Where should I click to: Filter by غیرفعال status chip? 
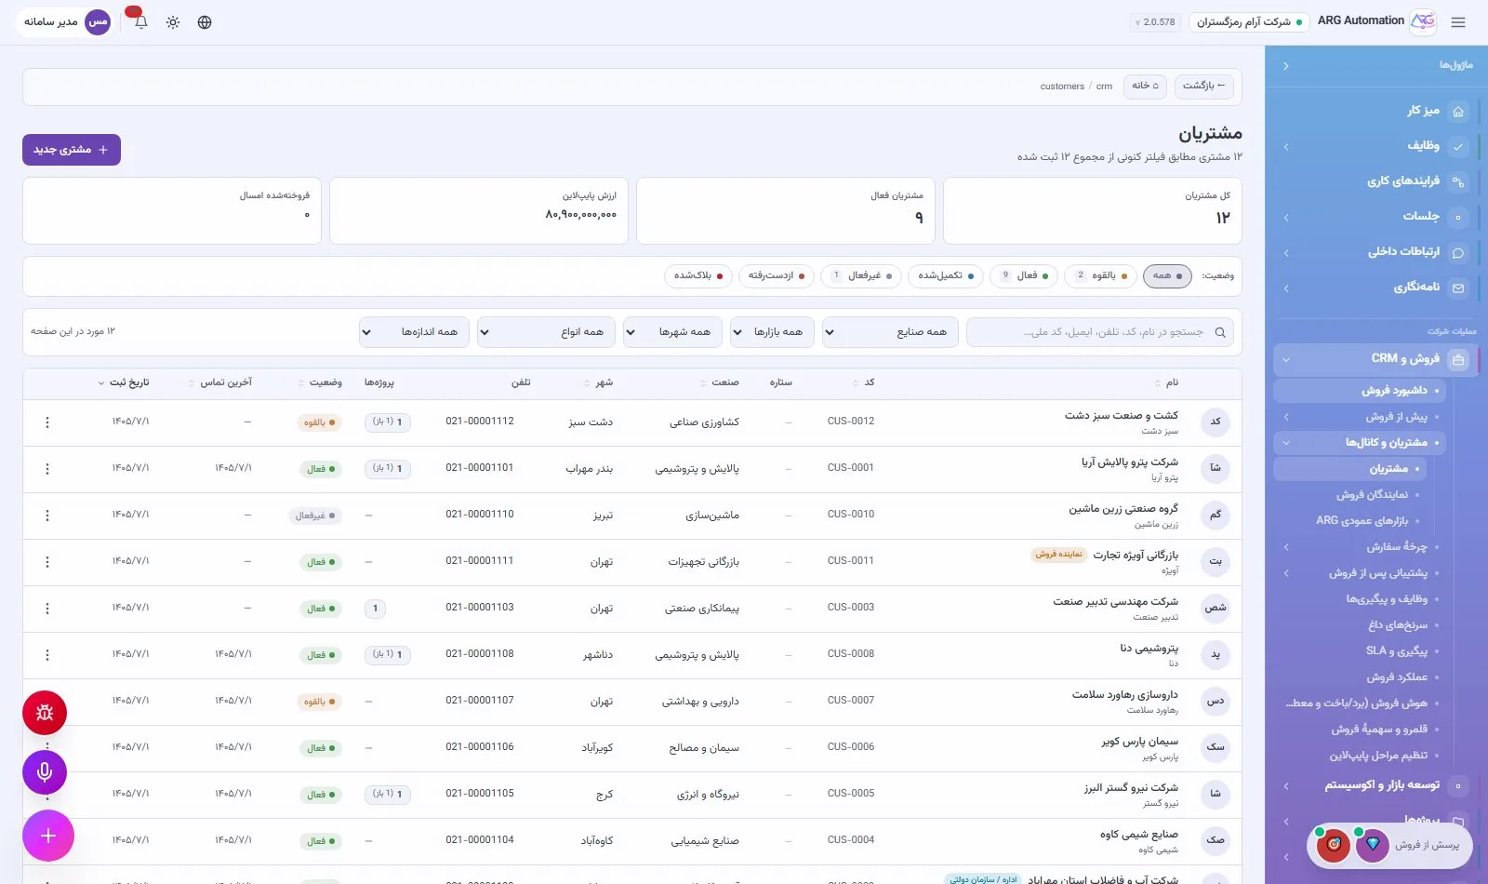click(x=861, y=276)
